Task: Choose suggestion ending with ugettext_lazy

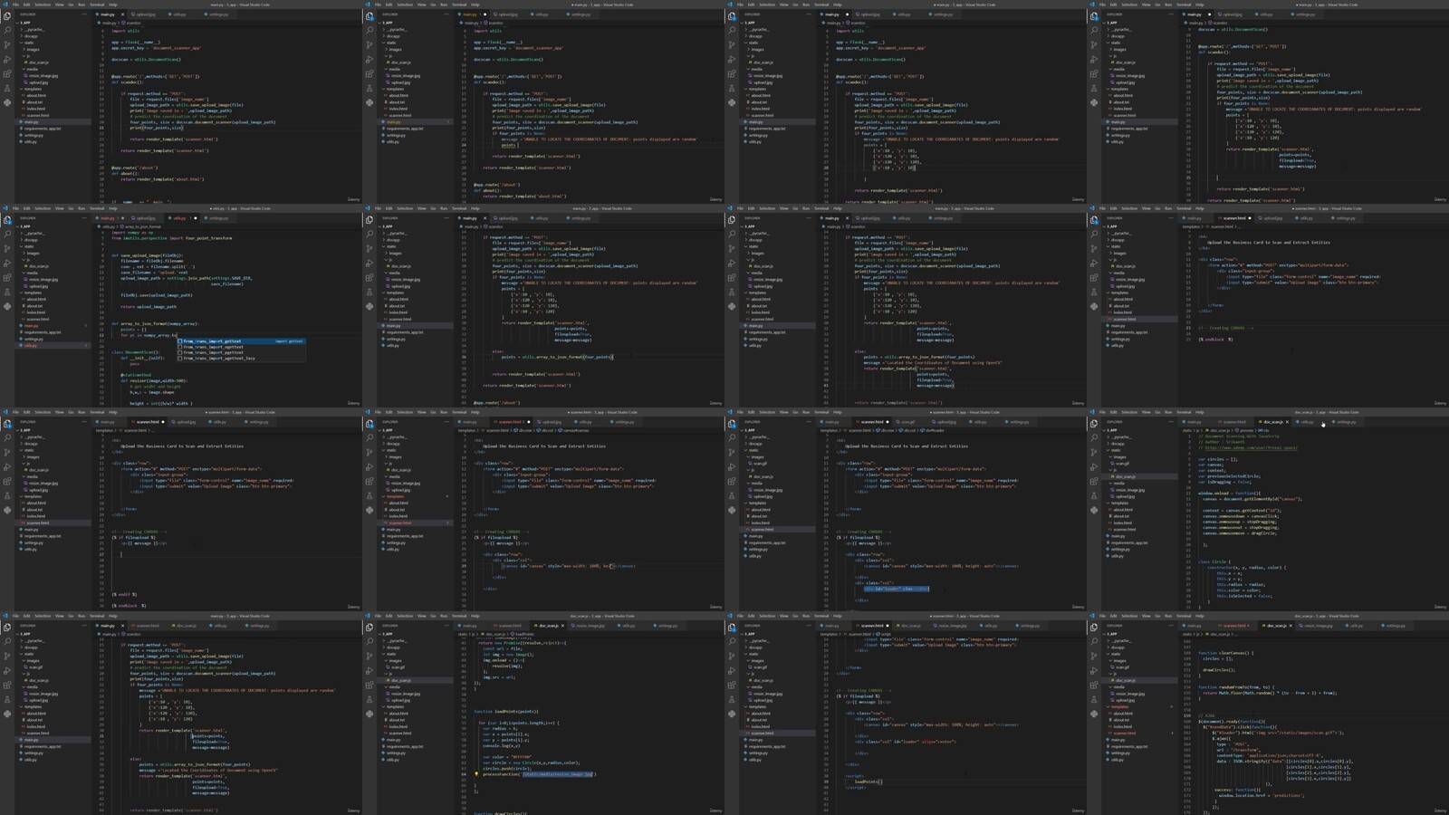Action: click(x=241, y=359)
